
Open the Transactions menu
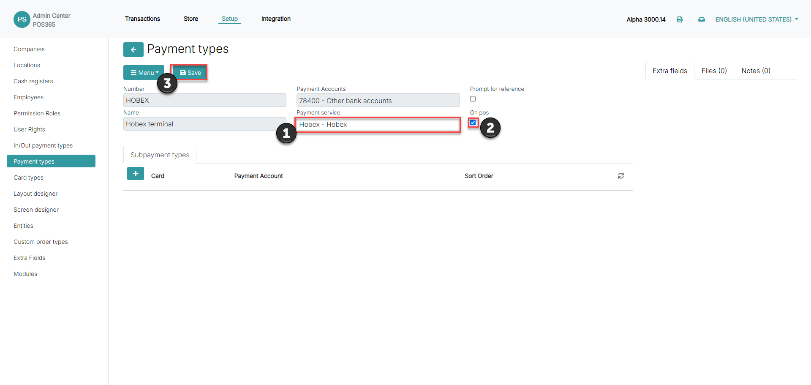click(142, 19)
